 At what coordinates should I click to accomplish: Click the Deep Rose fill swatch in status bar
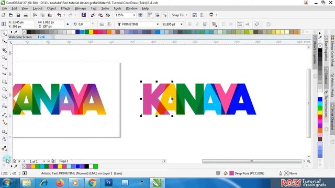(x=231, y=173)
